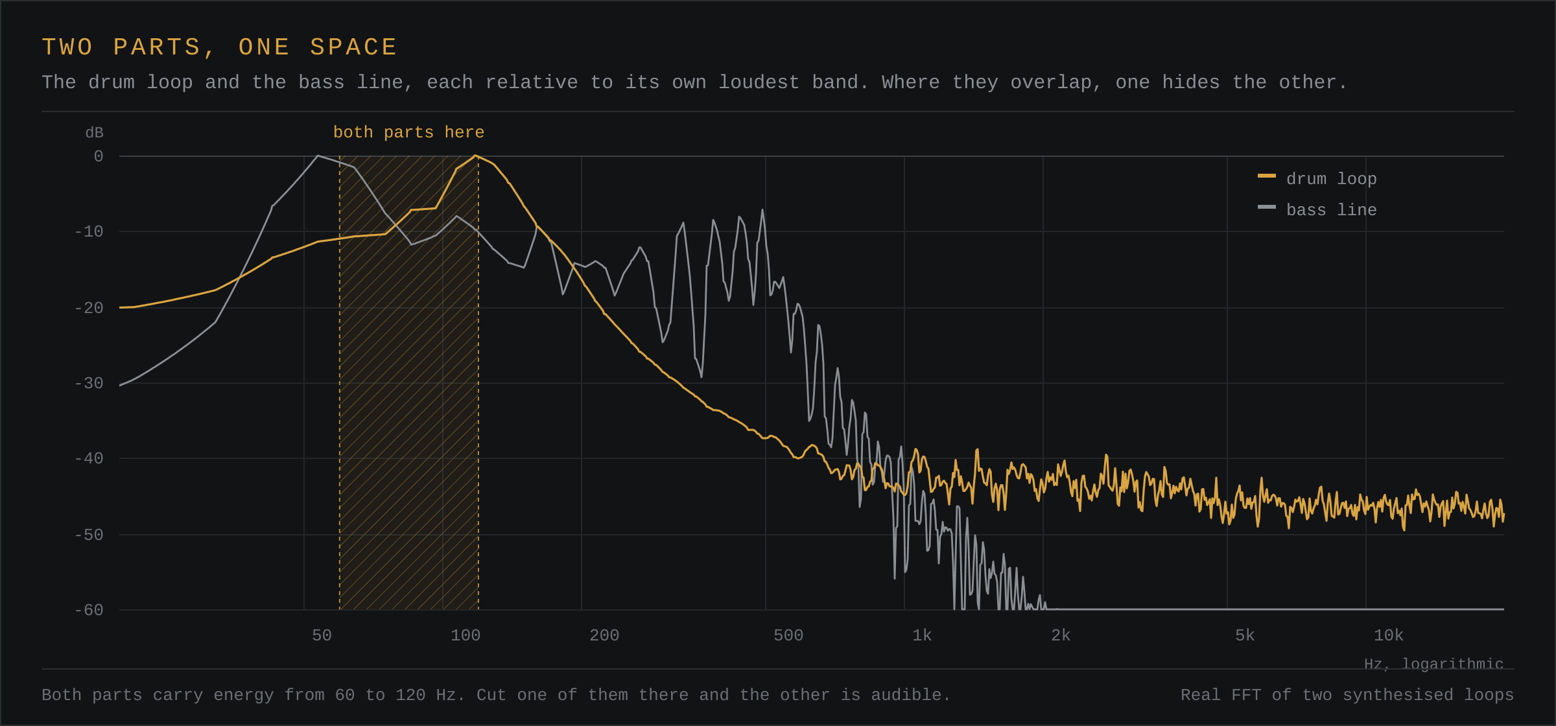Click the 'TWO PARTS, ONE SPACE' title
This screenshot has width=1556, height=726.
pyautogui.click(x=220, y=47)
